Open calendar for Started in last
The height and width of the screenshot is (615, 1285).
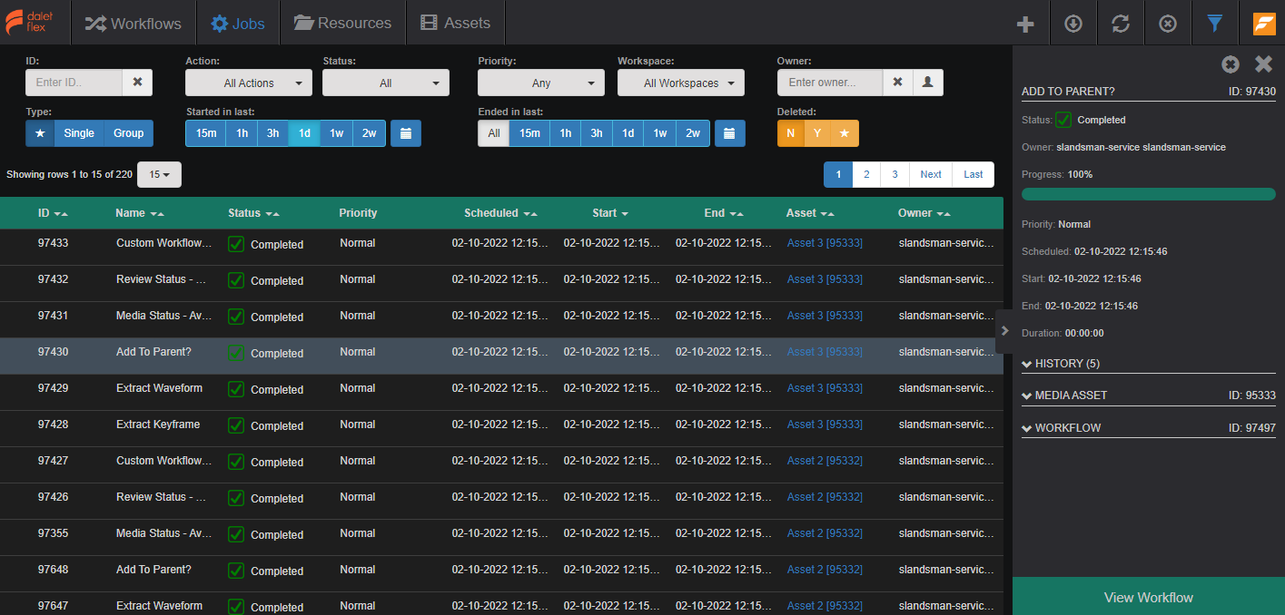tap(406, 133)
